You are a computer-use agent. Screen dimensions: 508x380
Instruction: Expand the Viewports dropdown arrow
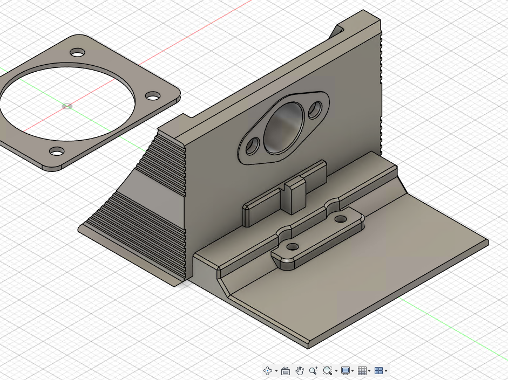coord(386,371)
